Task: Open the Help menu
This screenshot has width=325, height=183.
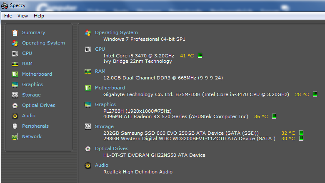Action: [39, 16]
